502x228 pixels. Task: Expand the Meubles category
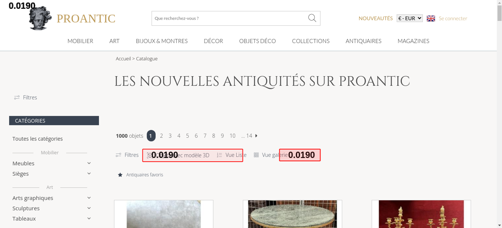click(89, 163)
